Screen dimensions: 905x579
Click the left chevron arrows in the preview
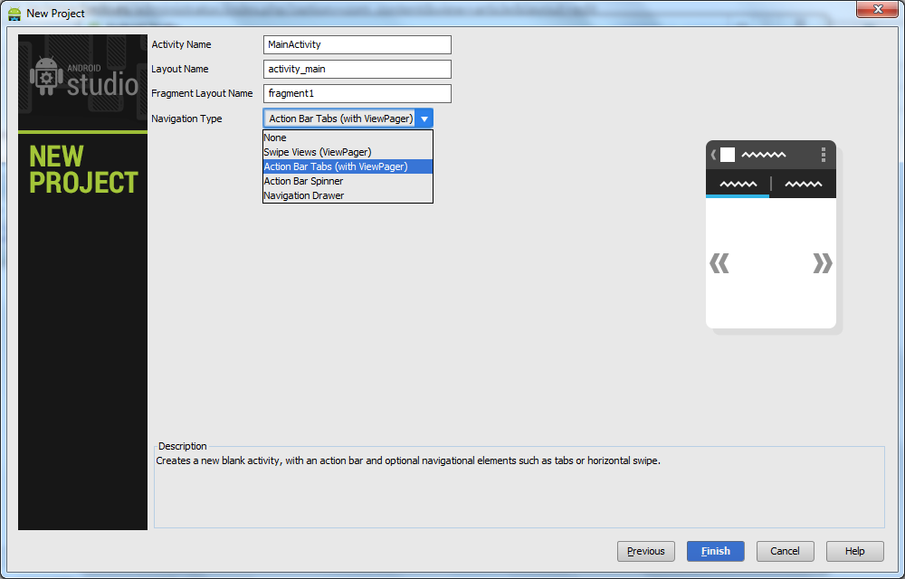click(x=719, y=263)
